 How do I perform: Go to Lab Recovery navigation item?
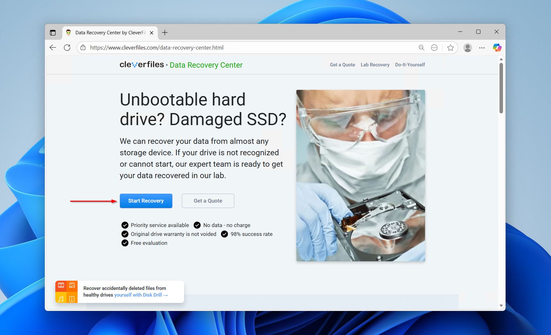pos(375,65)
